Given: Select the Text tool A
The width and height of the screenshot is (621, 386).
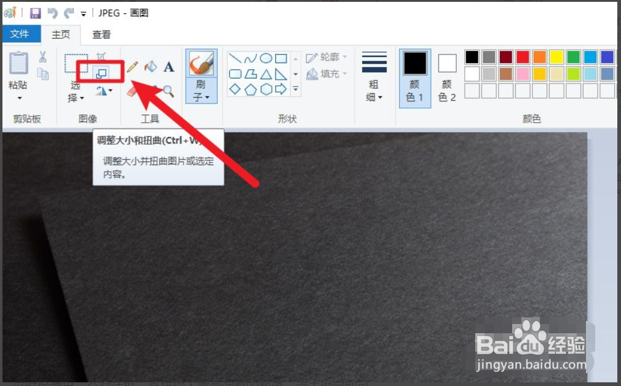Looking at the screenshot, I should click(168, 67).
